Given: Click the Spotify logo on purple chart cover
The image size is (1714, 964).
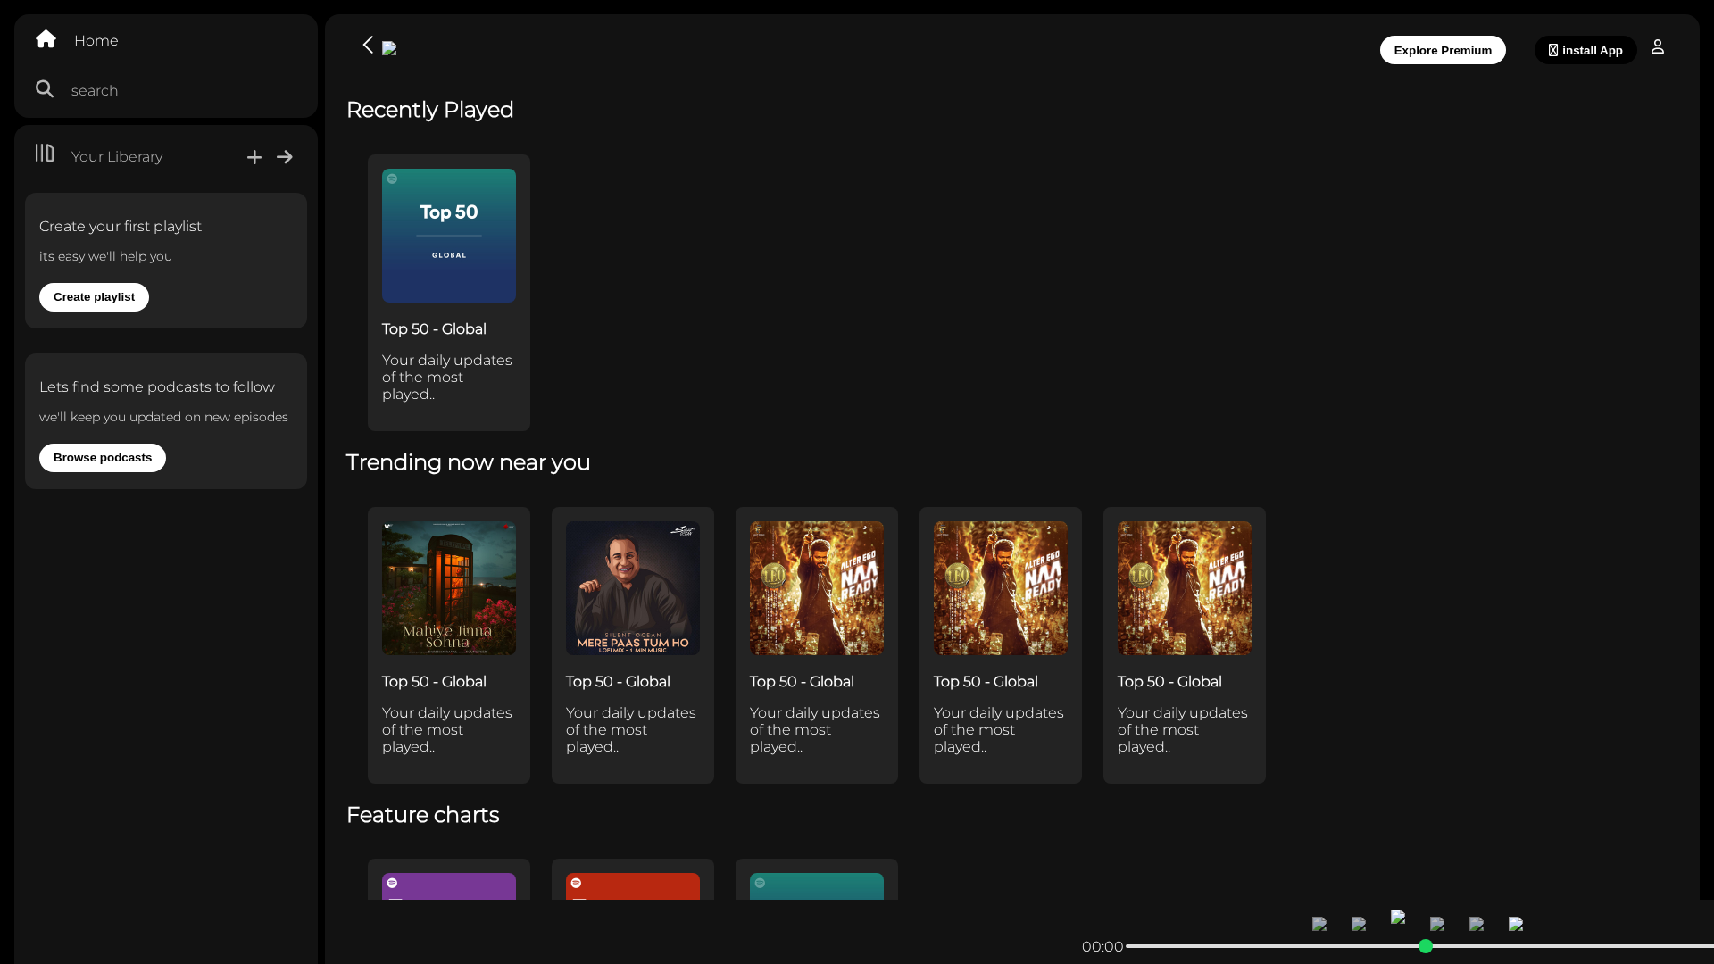Looking at the screenshot, I should pos(392,883).
